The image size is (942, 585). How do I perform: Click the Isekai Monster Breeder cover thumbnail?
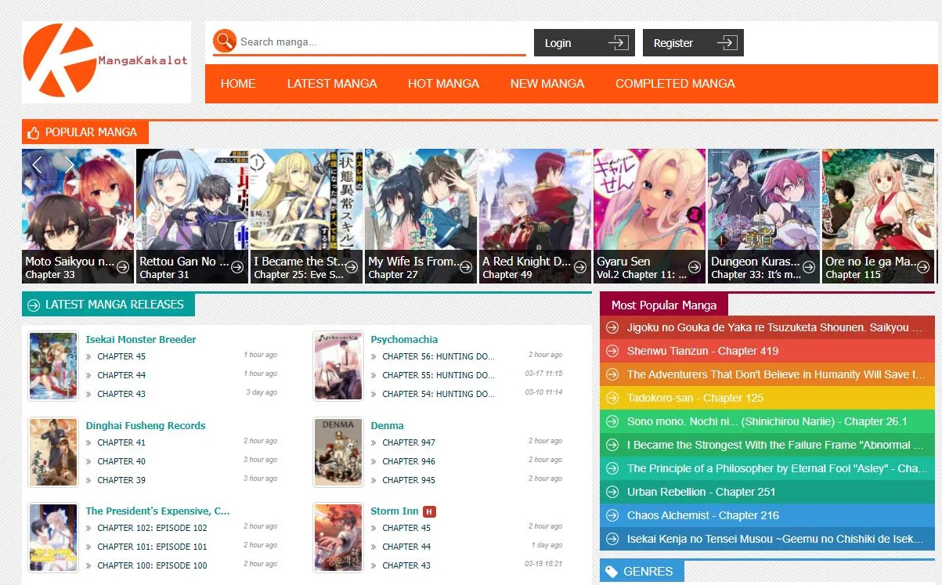[52, 367]
